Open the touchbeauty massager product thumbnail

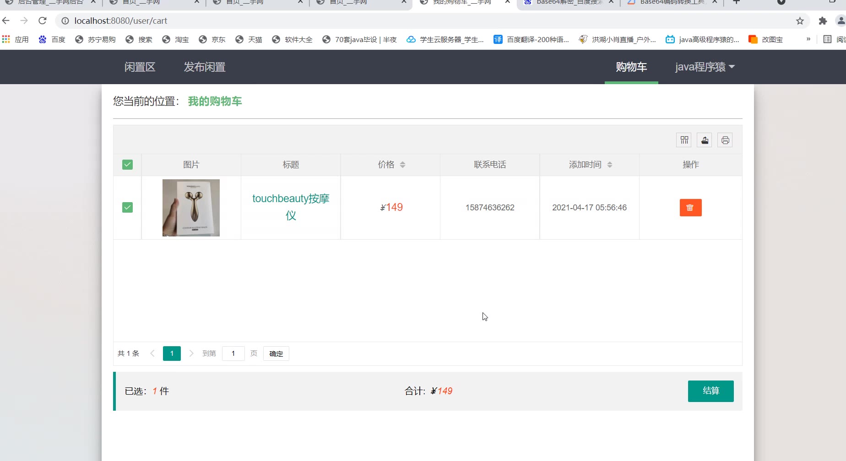[191, 208]
